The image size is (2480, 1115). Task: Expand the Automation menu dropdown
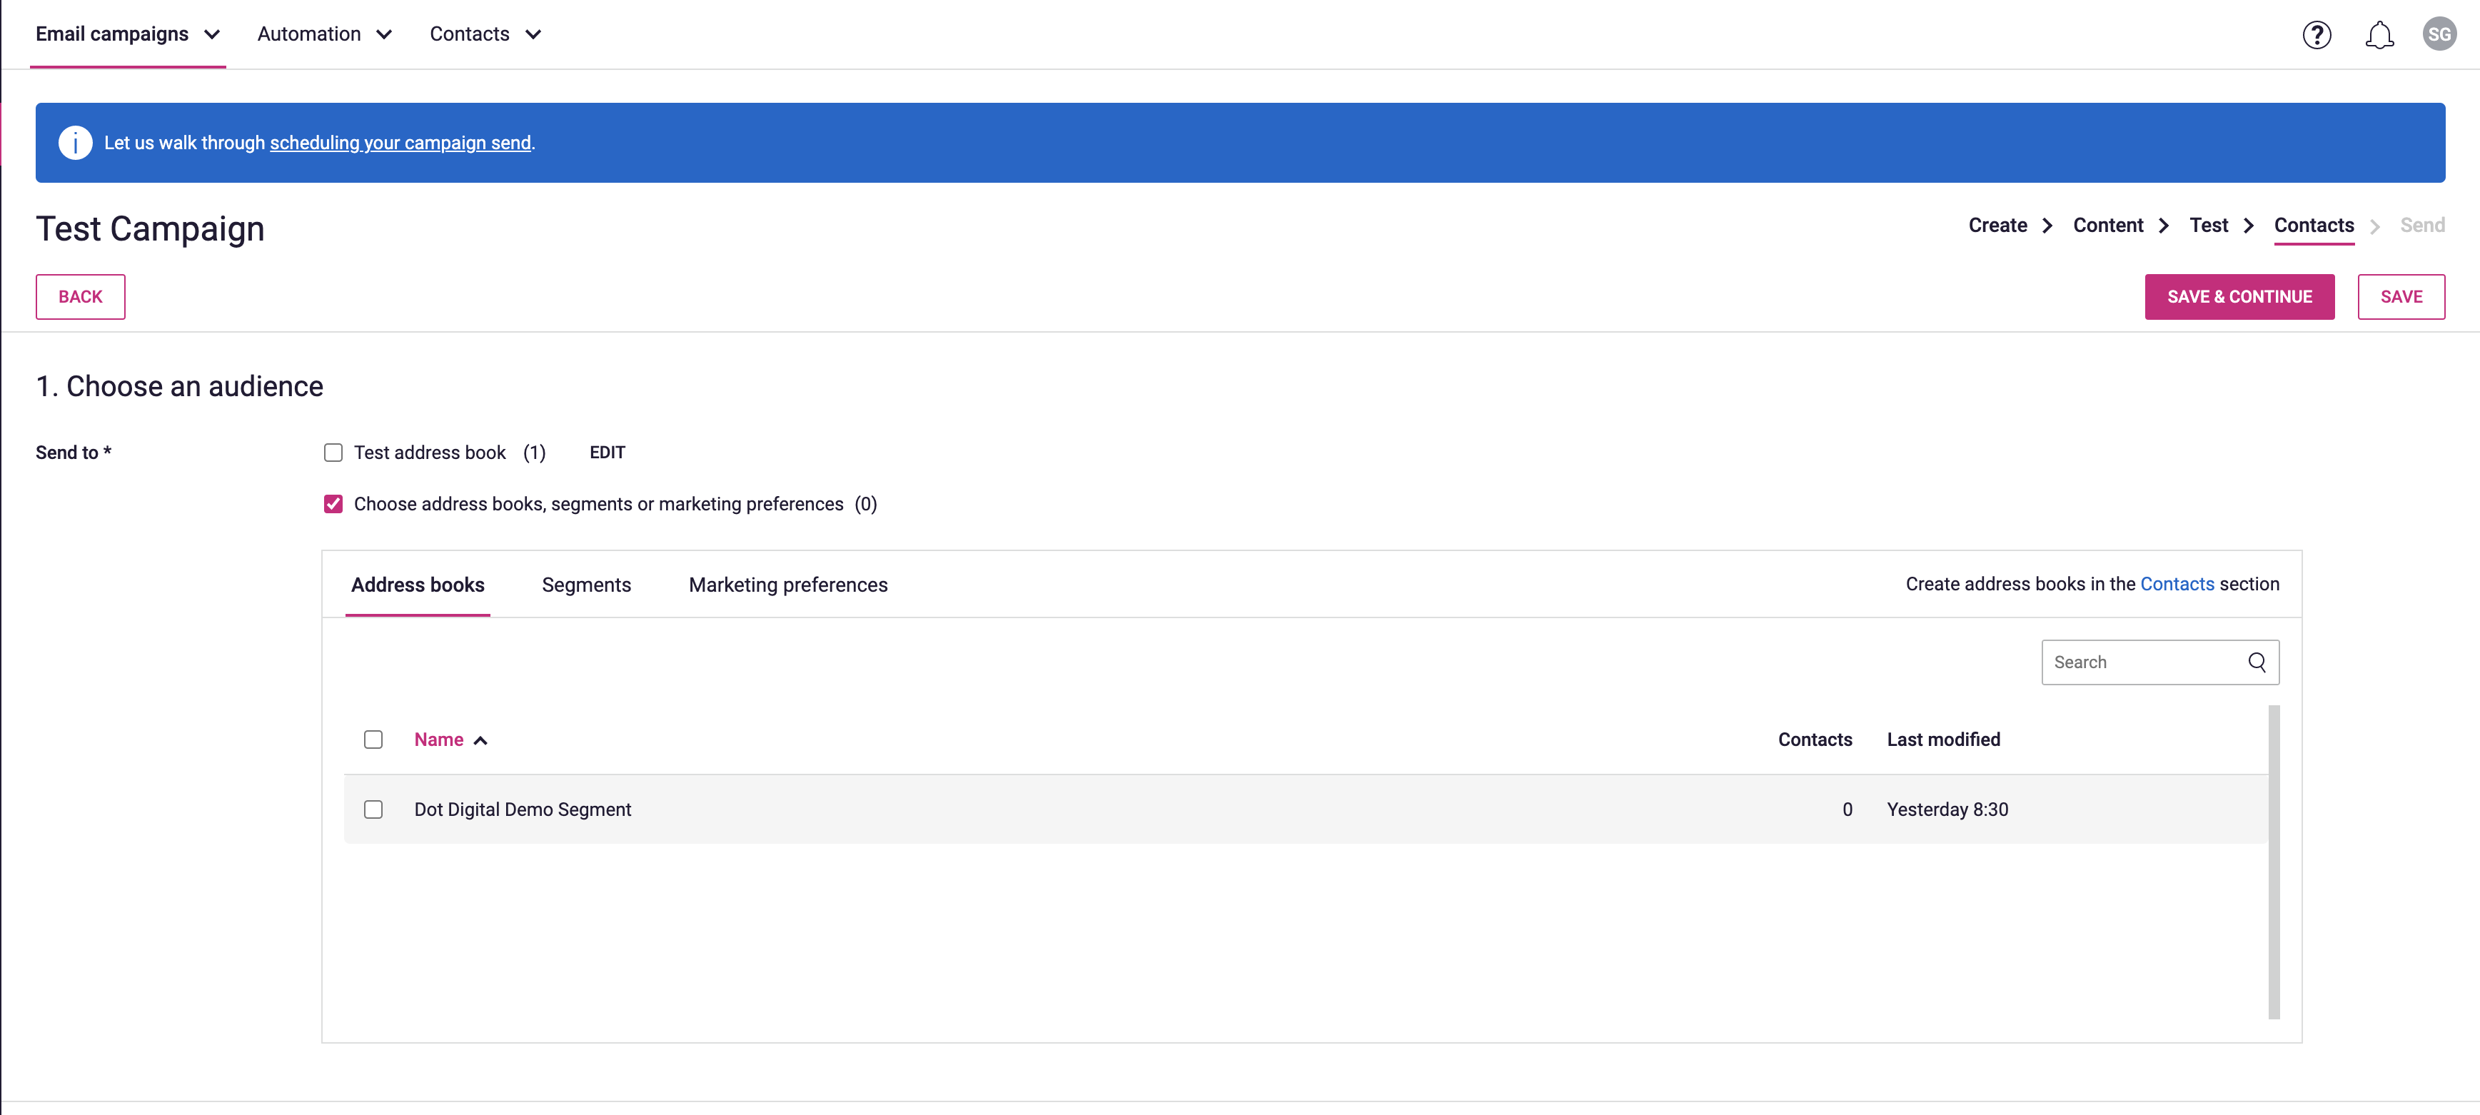[x=324, y=35]
